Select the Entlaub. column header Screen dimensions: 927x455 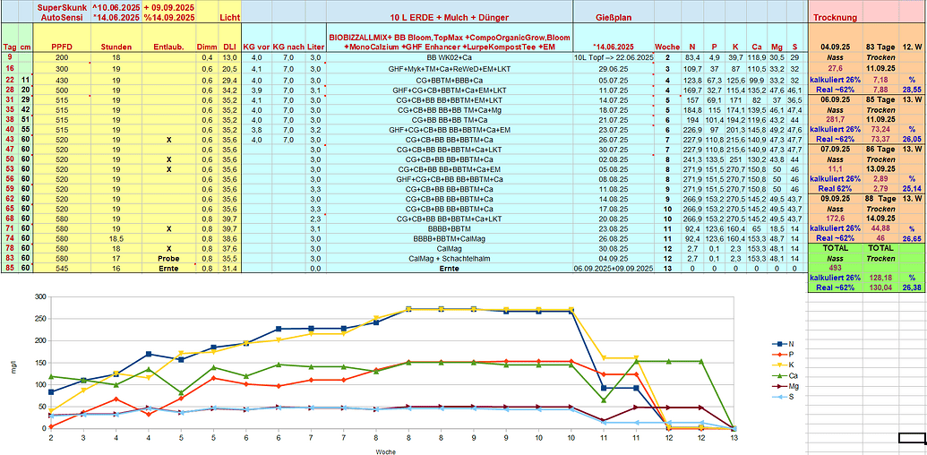coord(169,46)
